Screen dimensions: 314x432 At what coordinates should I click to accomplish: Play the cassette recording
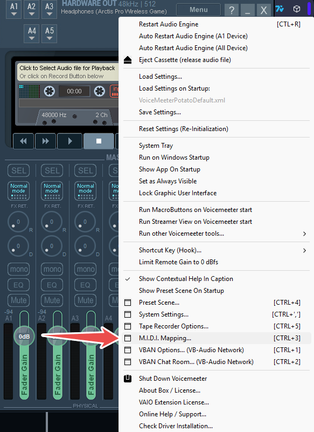(69, 141)
